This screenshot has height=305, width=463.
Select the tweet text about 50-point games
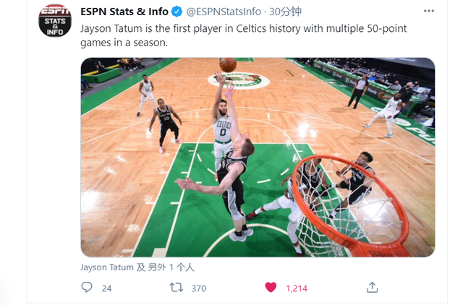tap(243, 35)
